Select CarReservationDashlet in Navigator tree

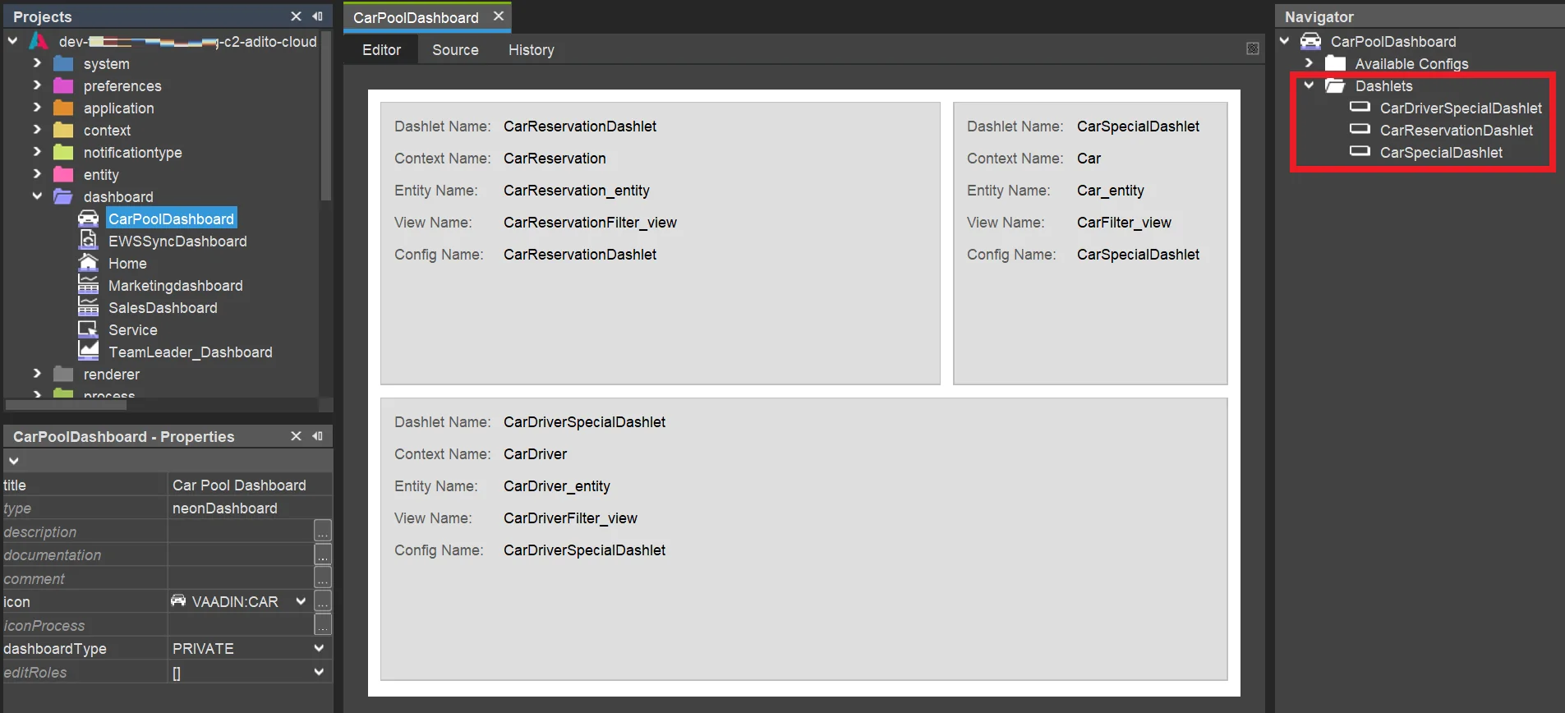[1456, 130]
